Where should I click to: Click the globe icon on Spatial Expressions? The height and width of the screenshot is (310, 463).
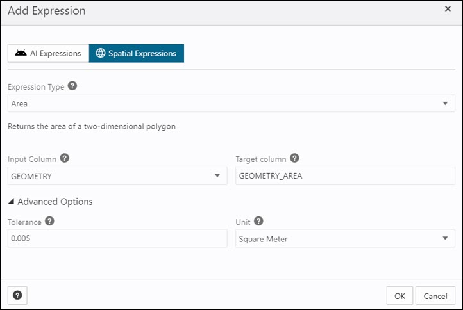tap(100, 53)
